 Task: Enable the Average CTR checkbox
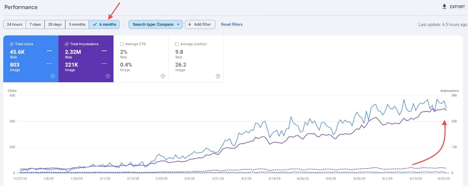click(x=122, y=44)
